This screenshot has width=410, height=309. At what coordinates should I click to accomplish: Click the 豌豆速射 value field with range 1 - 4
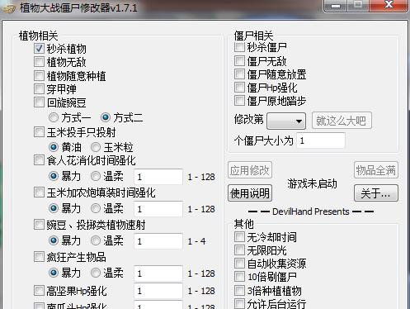click(x=158, y=241)
